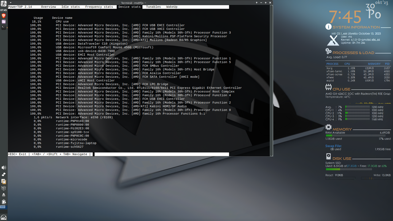This screenshot has height=221, width=393.
Task: Select the FCH SATA Controller AHCI row
Action: coord(115,77)
